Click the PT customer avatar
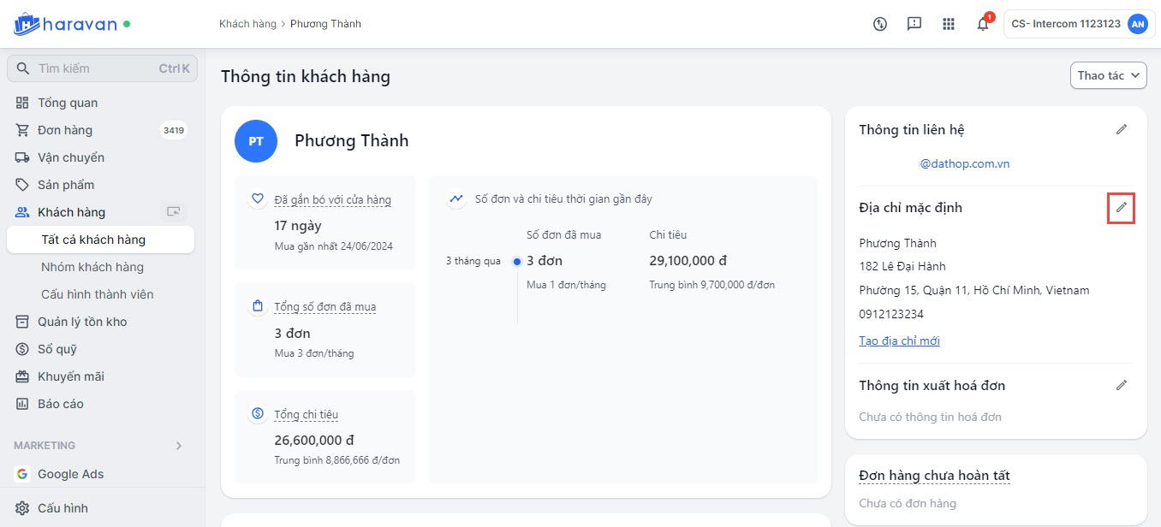The height and width of the screenshot is (527, 1161). [256, 141]
